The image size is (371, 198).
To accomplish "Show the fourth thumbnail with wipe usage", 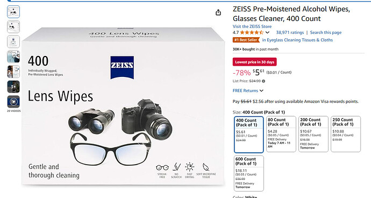I will [x=13, y=57].
